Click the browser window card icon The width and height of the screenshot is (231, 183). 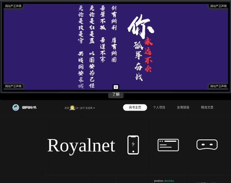tap(168, 145)
